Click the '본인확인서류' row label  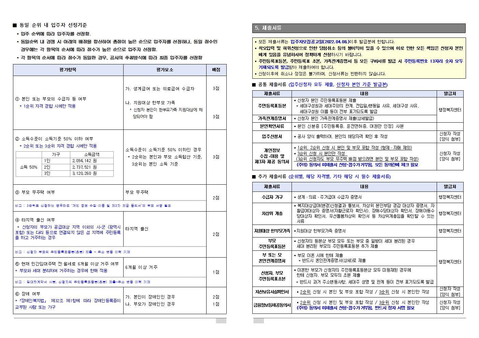[x=272, y=126]
